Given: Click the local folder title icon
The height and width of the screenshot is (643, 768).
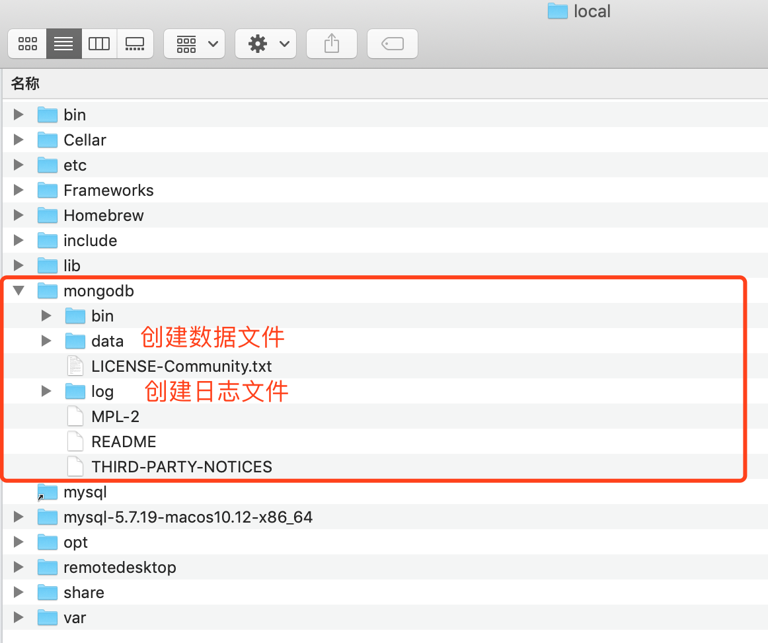Looking at the screenshot, I should [x=557, y=11].
